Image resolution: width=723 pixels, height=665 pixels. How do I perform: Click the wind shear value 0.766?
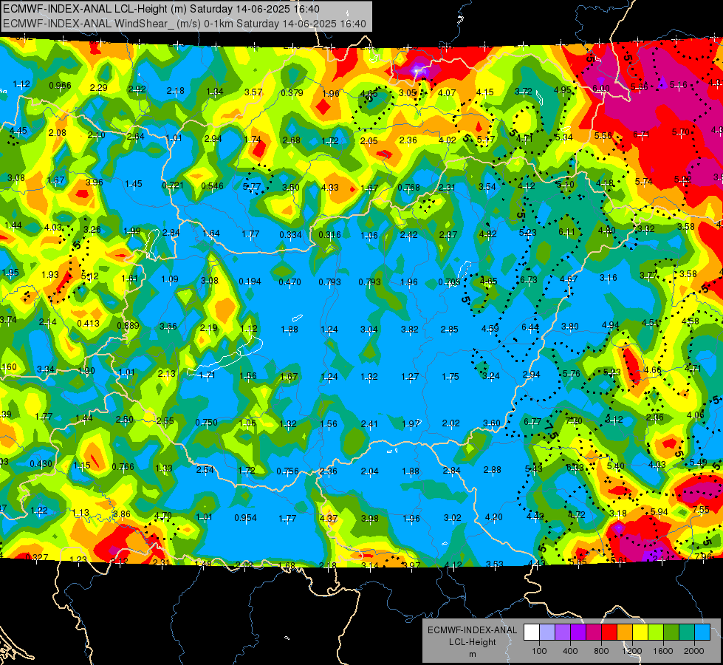123,466
